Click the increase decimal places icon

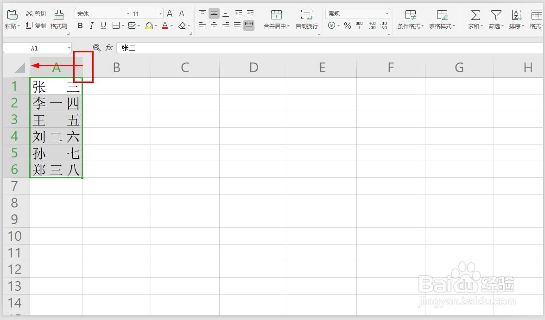coord(372,25)
